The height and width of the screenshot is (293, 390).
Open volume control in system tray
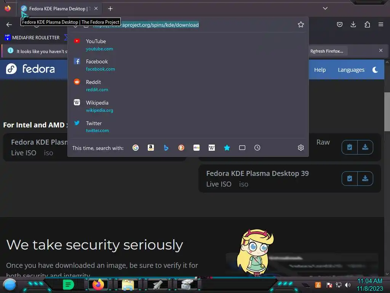click(348, 285)
